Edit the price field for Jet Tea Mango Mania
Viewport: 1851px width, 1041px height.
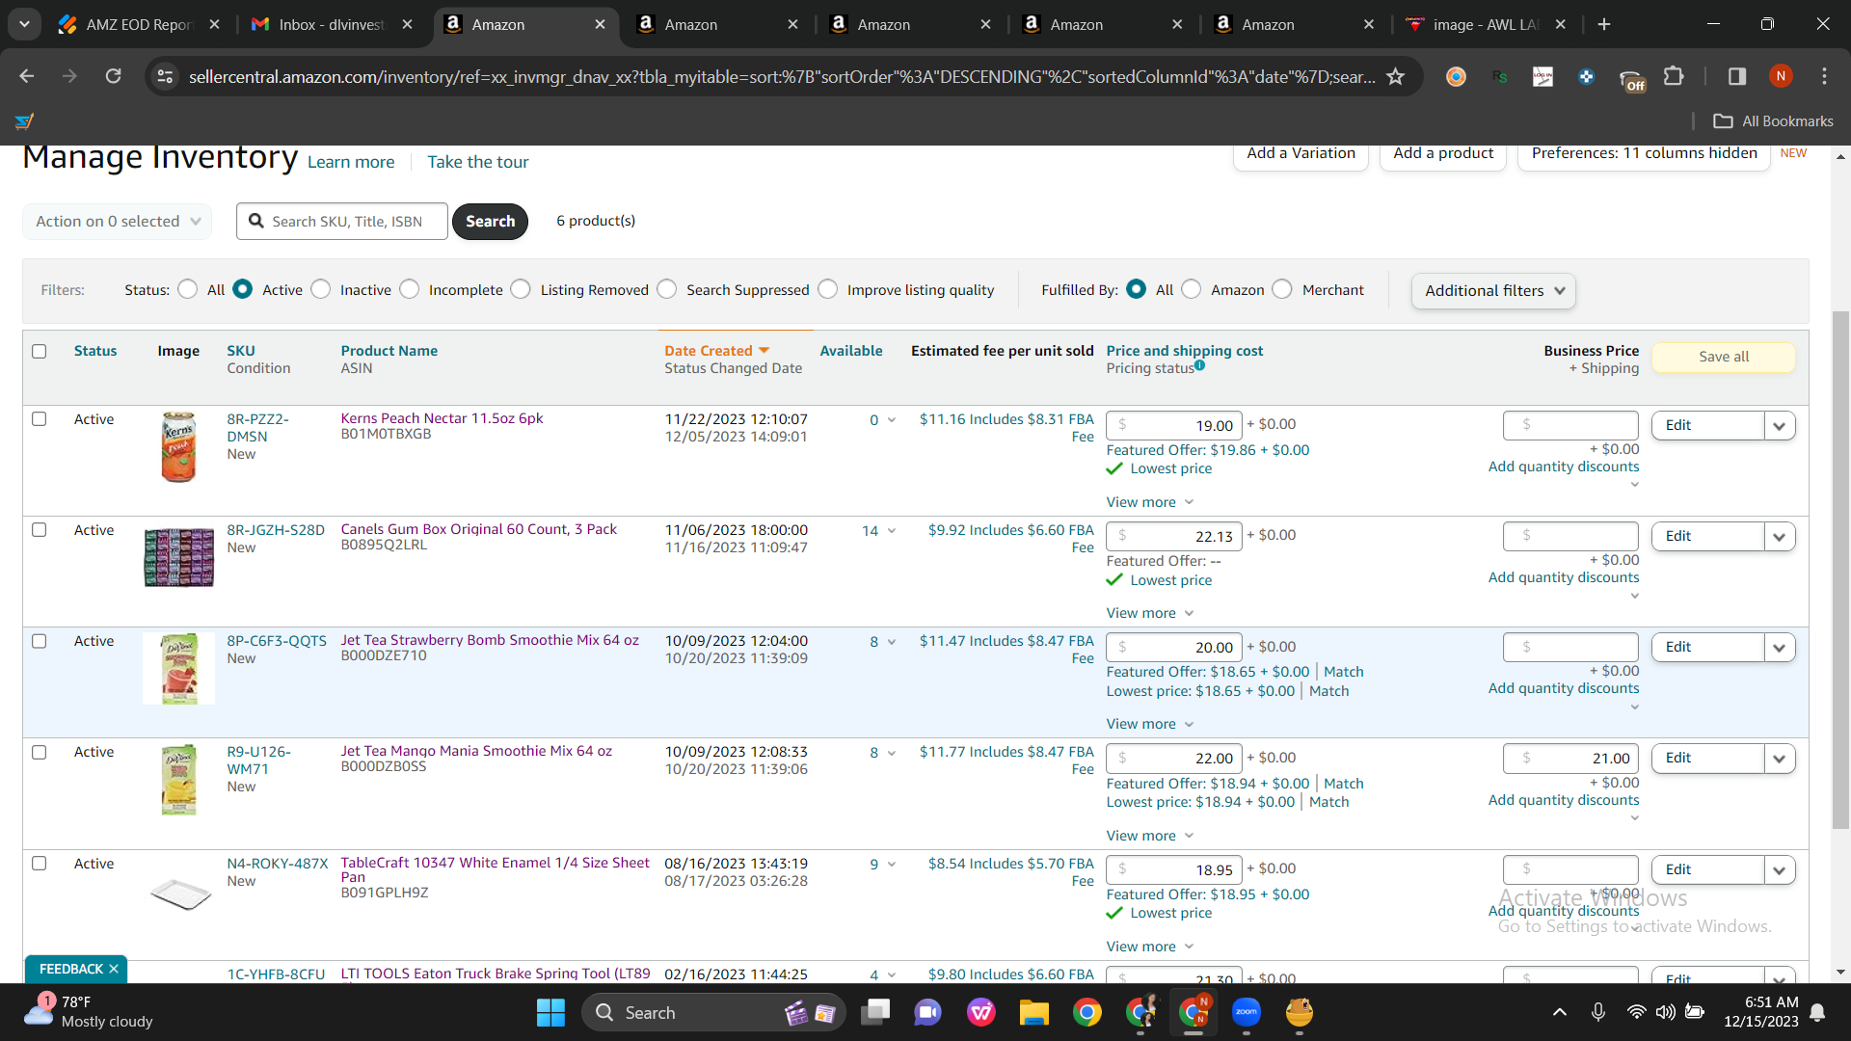(1174, 759)
